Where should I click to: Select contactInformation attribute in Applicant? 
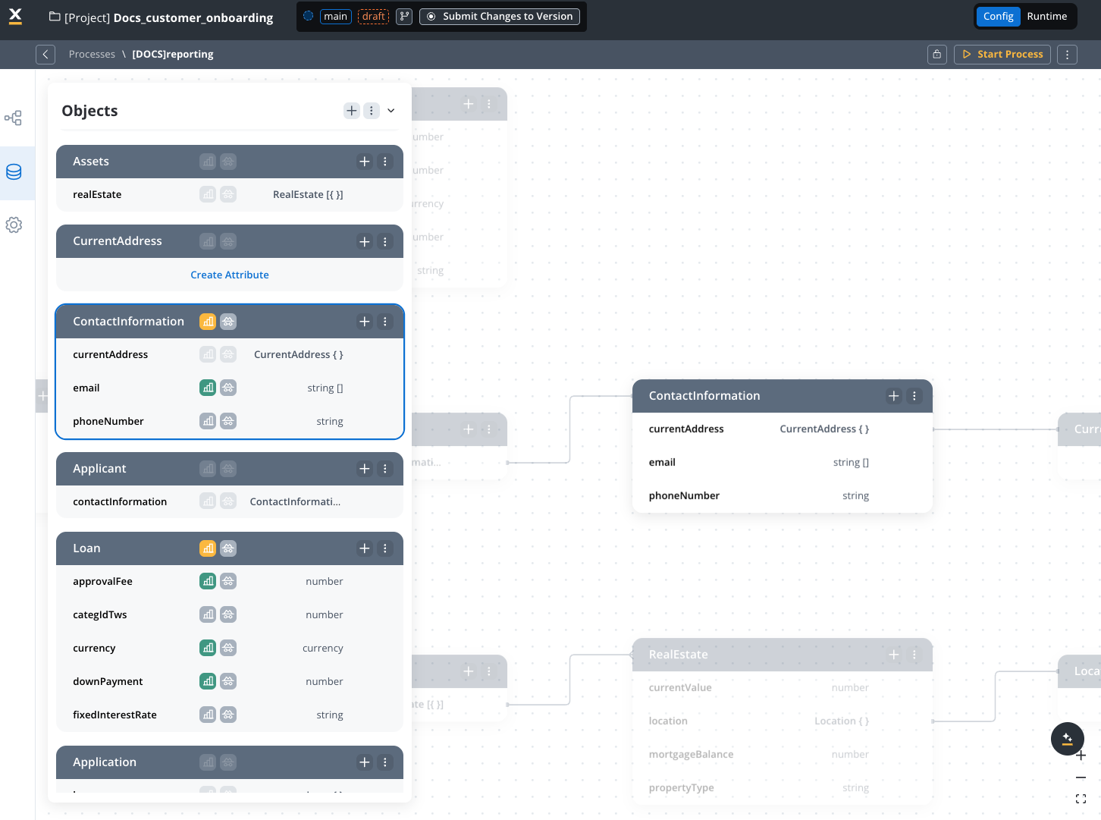tap(230, 501)
